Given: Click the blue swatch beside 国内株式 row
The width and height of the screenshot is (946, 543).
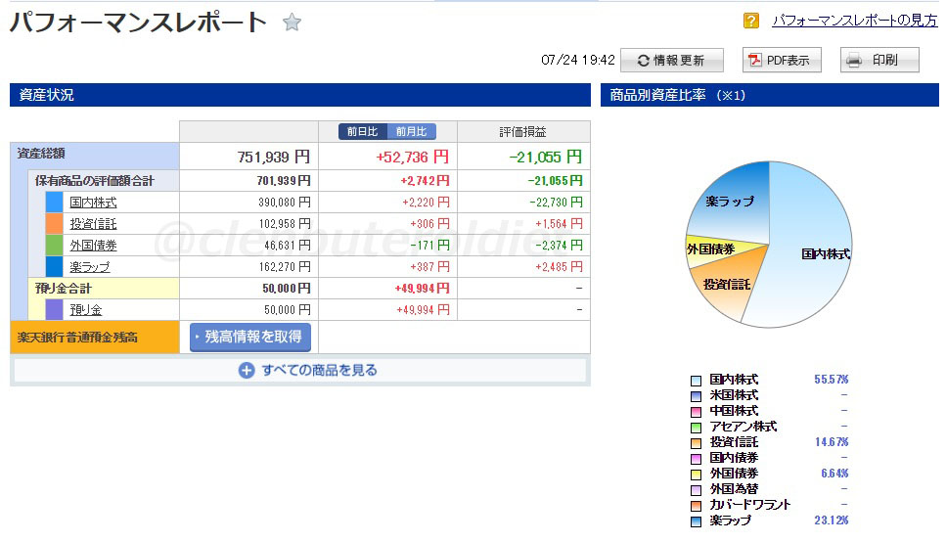Looking at the screenshot, I should (55, 203).
